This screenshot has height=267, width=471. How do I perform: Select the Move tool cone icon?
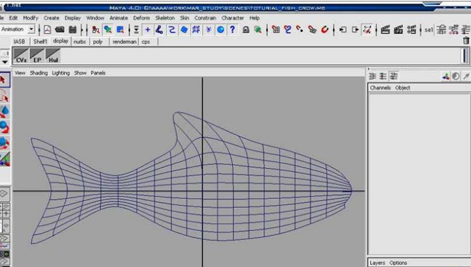[x=4, y=111]
